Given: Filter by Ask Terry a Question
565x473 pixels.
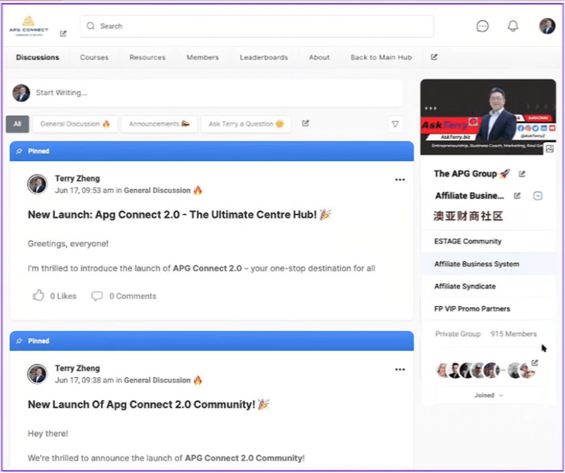Looking at the screenshot, I should pyautogui.click(x=246, y=124).
